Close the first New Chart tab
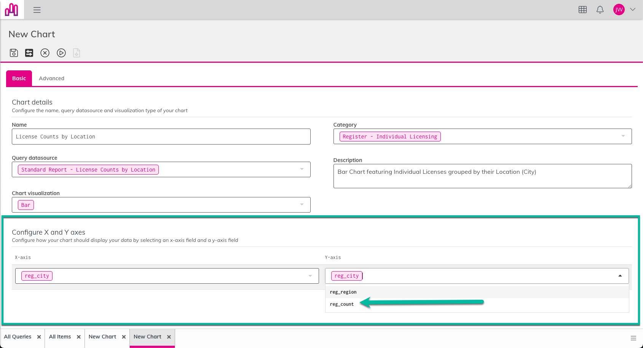This screenshot has height=348, width=643. [124, 337]
